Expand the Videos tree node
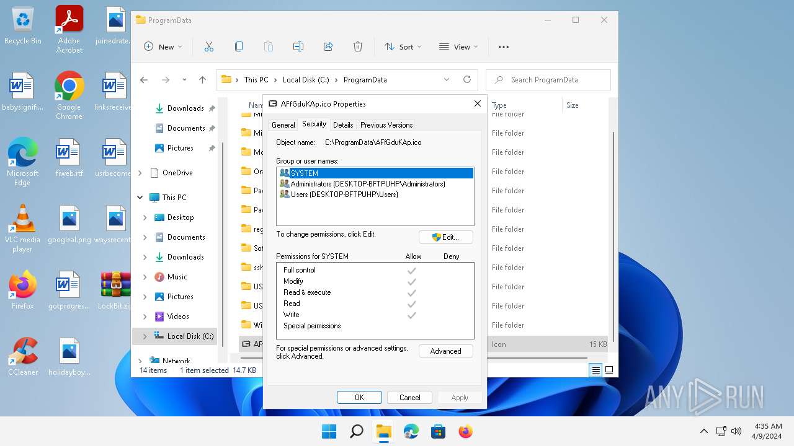 (145, 317)
